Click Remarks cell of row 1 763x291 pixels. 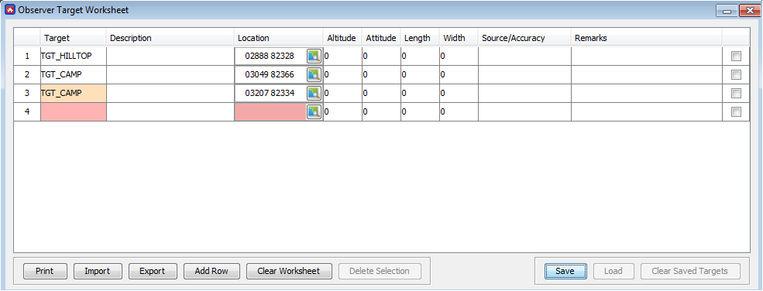pos(647,56)
